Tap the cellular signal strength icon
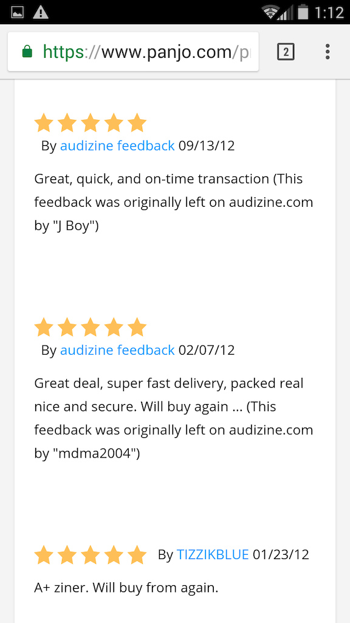The image size is (350, 623). (284, 13)
